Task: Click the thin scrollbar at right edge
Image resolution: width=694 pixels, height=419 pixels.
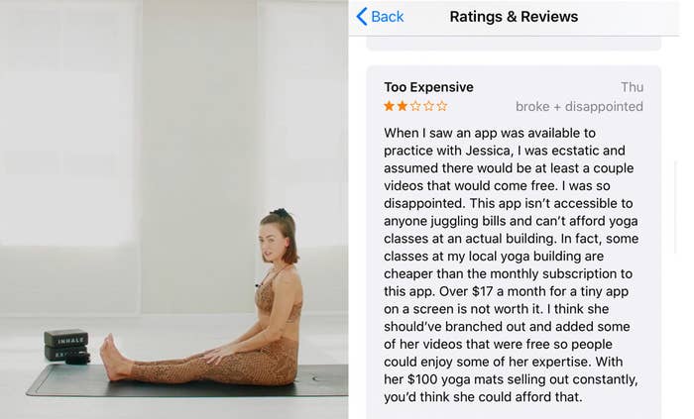Action: 675,207
